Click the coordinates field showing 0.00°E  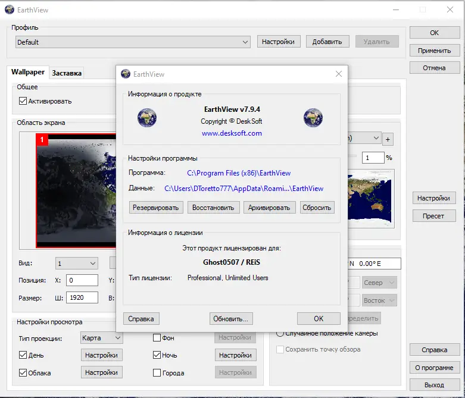coord(375,264)
